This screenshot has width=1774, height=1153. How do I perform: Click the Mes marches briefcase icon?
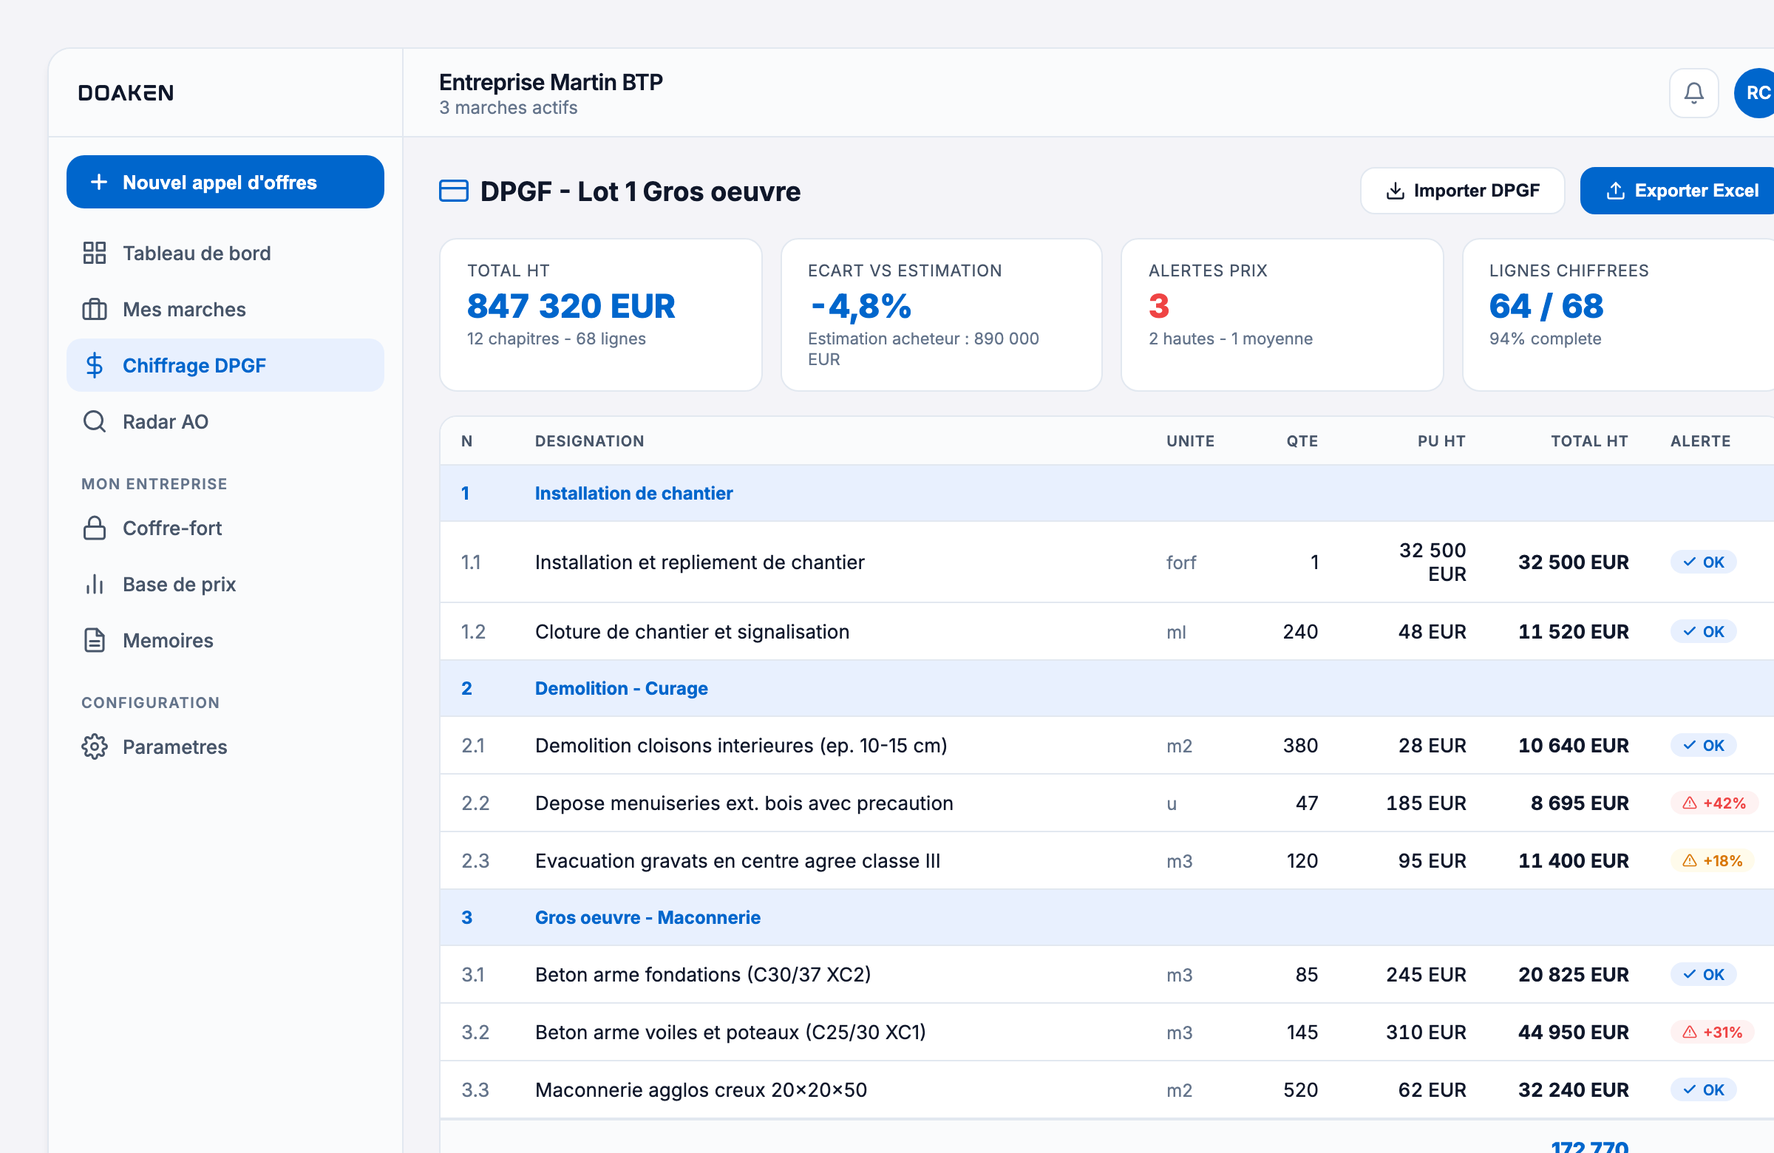tap(95, 309)
